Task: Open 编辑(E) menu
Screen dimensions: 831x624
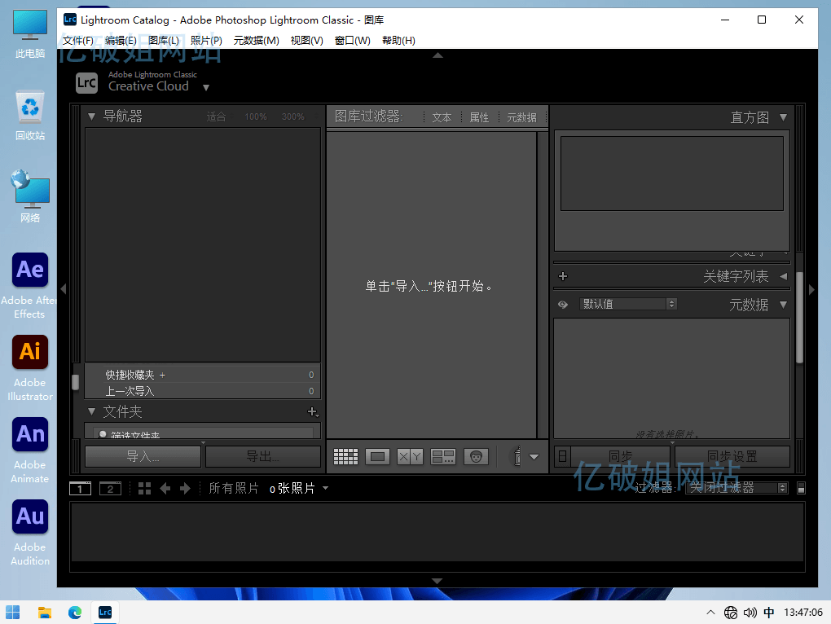Action: (x=121, y=40)
